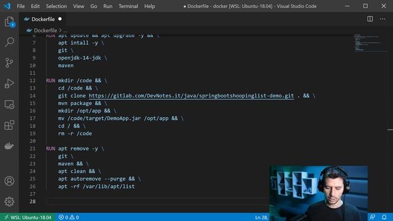Click the warnings count in status bar
This screenshot has width=393, height=221.
[x=74, y=217]
